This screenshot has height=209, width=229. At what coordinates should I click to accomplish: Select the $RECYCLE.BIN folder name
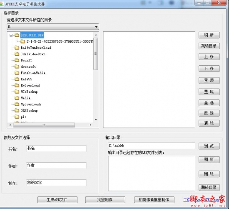pyautogui.click(x=32, y=35)
